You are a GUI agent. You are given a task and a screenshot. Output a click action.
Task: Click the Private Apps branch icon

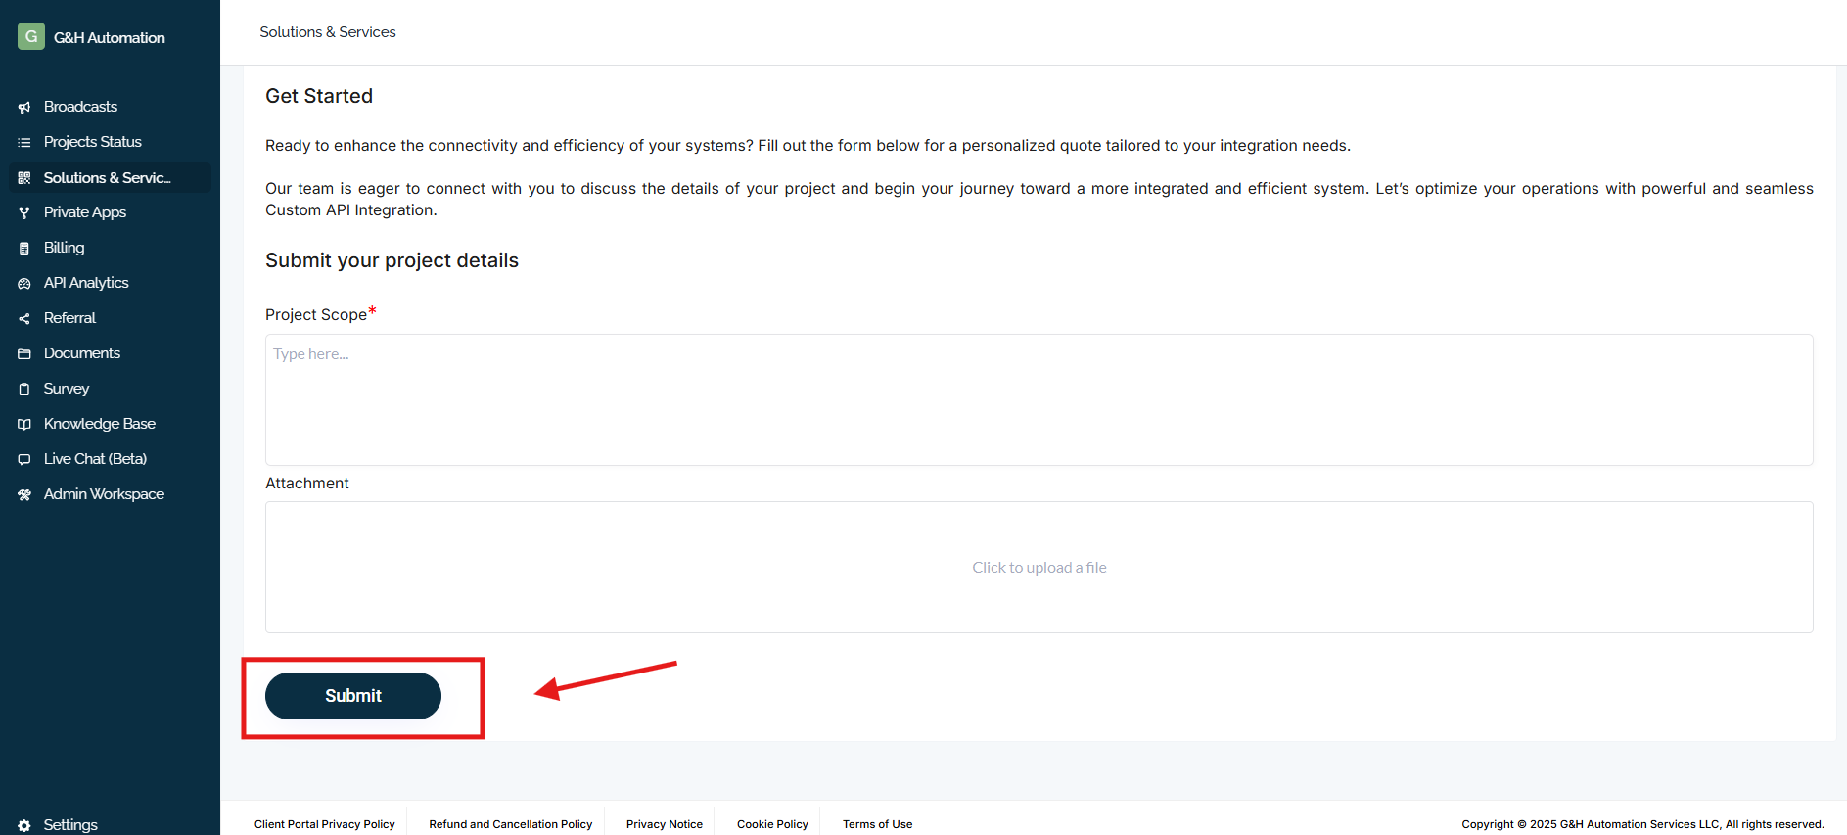24,213
